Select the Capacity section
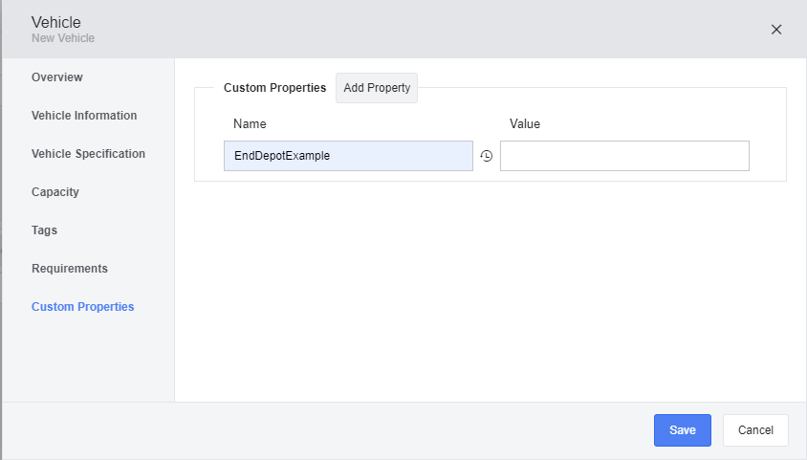Viewport: 807px width, 460px height. [55, 192]
